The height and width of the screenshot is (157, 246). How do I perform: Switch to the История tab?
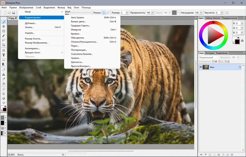pyautogui.click(x=209, y=53)
